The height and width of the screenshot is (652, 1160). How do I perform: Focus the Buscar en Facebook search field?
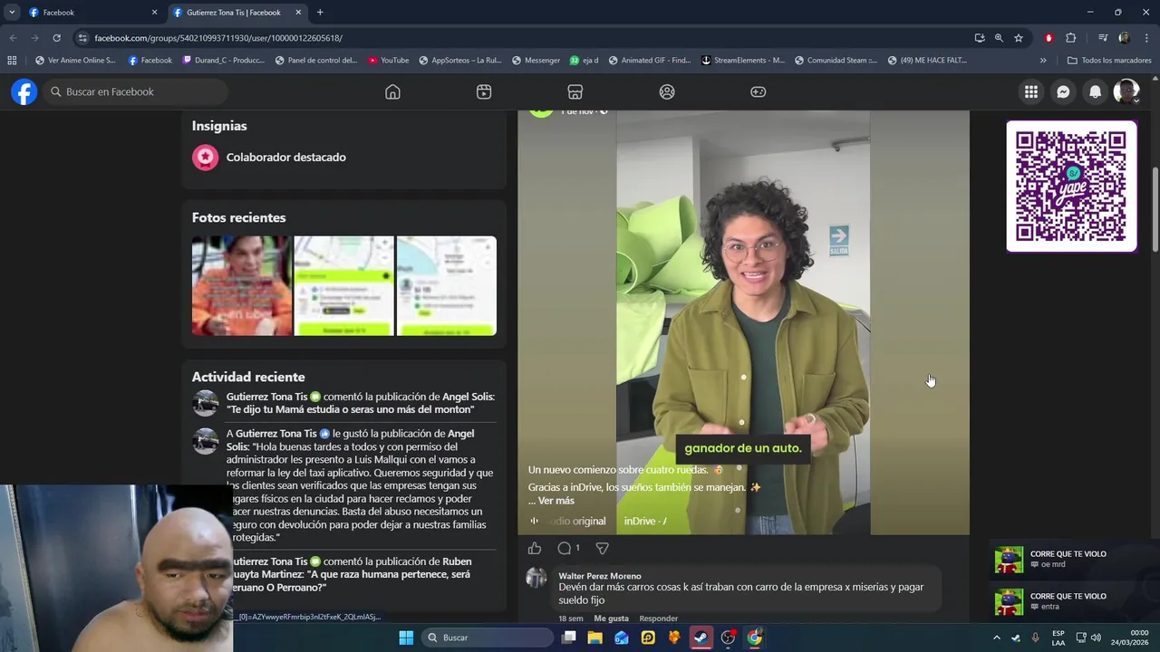point(134,91)
